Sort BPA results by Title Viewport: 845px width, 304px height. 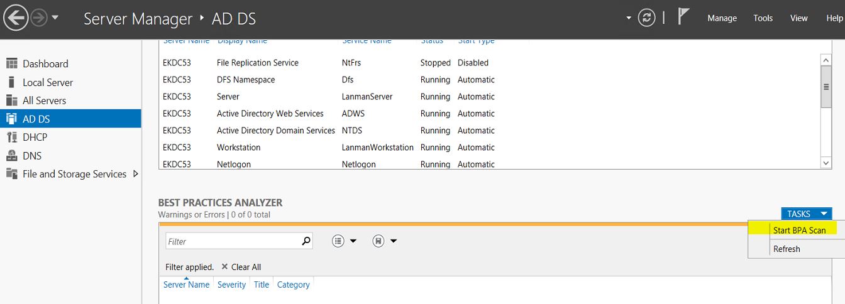[262, 285]
